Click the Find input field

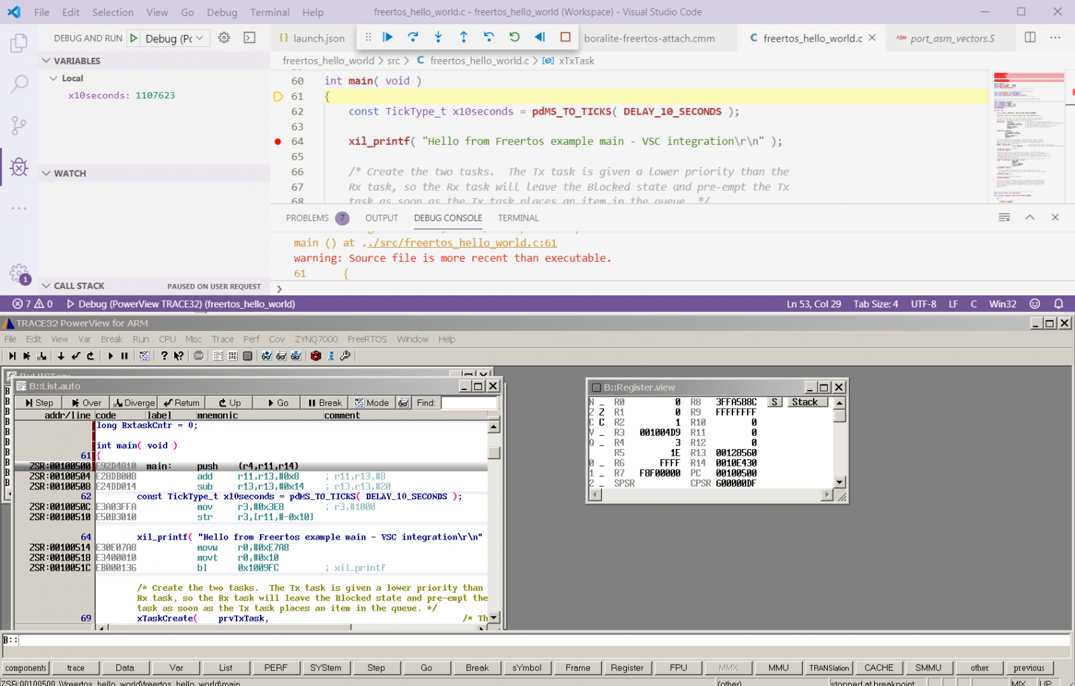coord(468,403)
